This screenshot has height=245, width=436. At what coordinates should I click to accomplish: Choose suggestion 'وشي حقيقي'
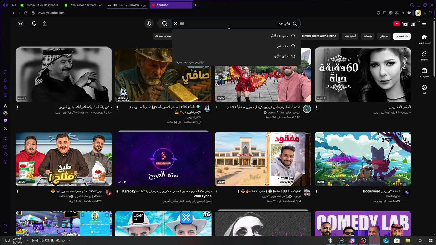coord(236,56)
